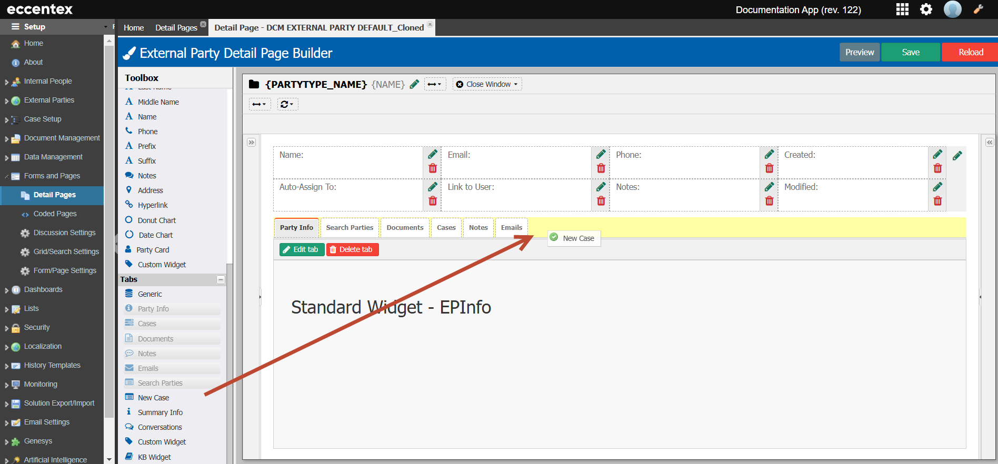Delete the Phone field trash icon

[x=770, y=168]
